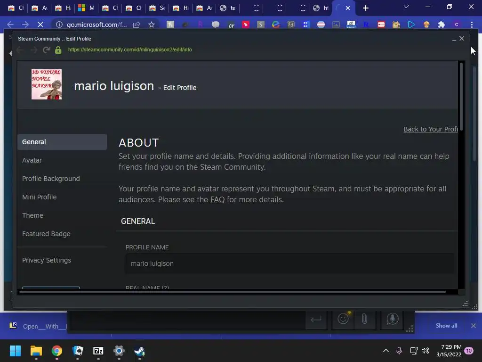The image size is (482, 362).
Task: Focus the Profile Name input field
Action: [289, 263]
